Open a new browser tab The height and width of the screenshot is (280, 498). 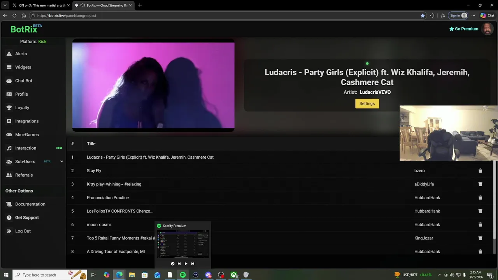point(140,5)
